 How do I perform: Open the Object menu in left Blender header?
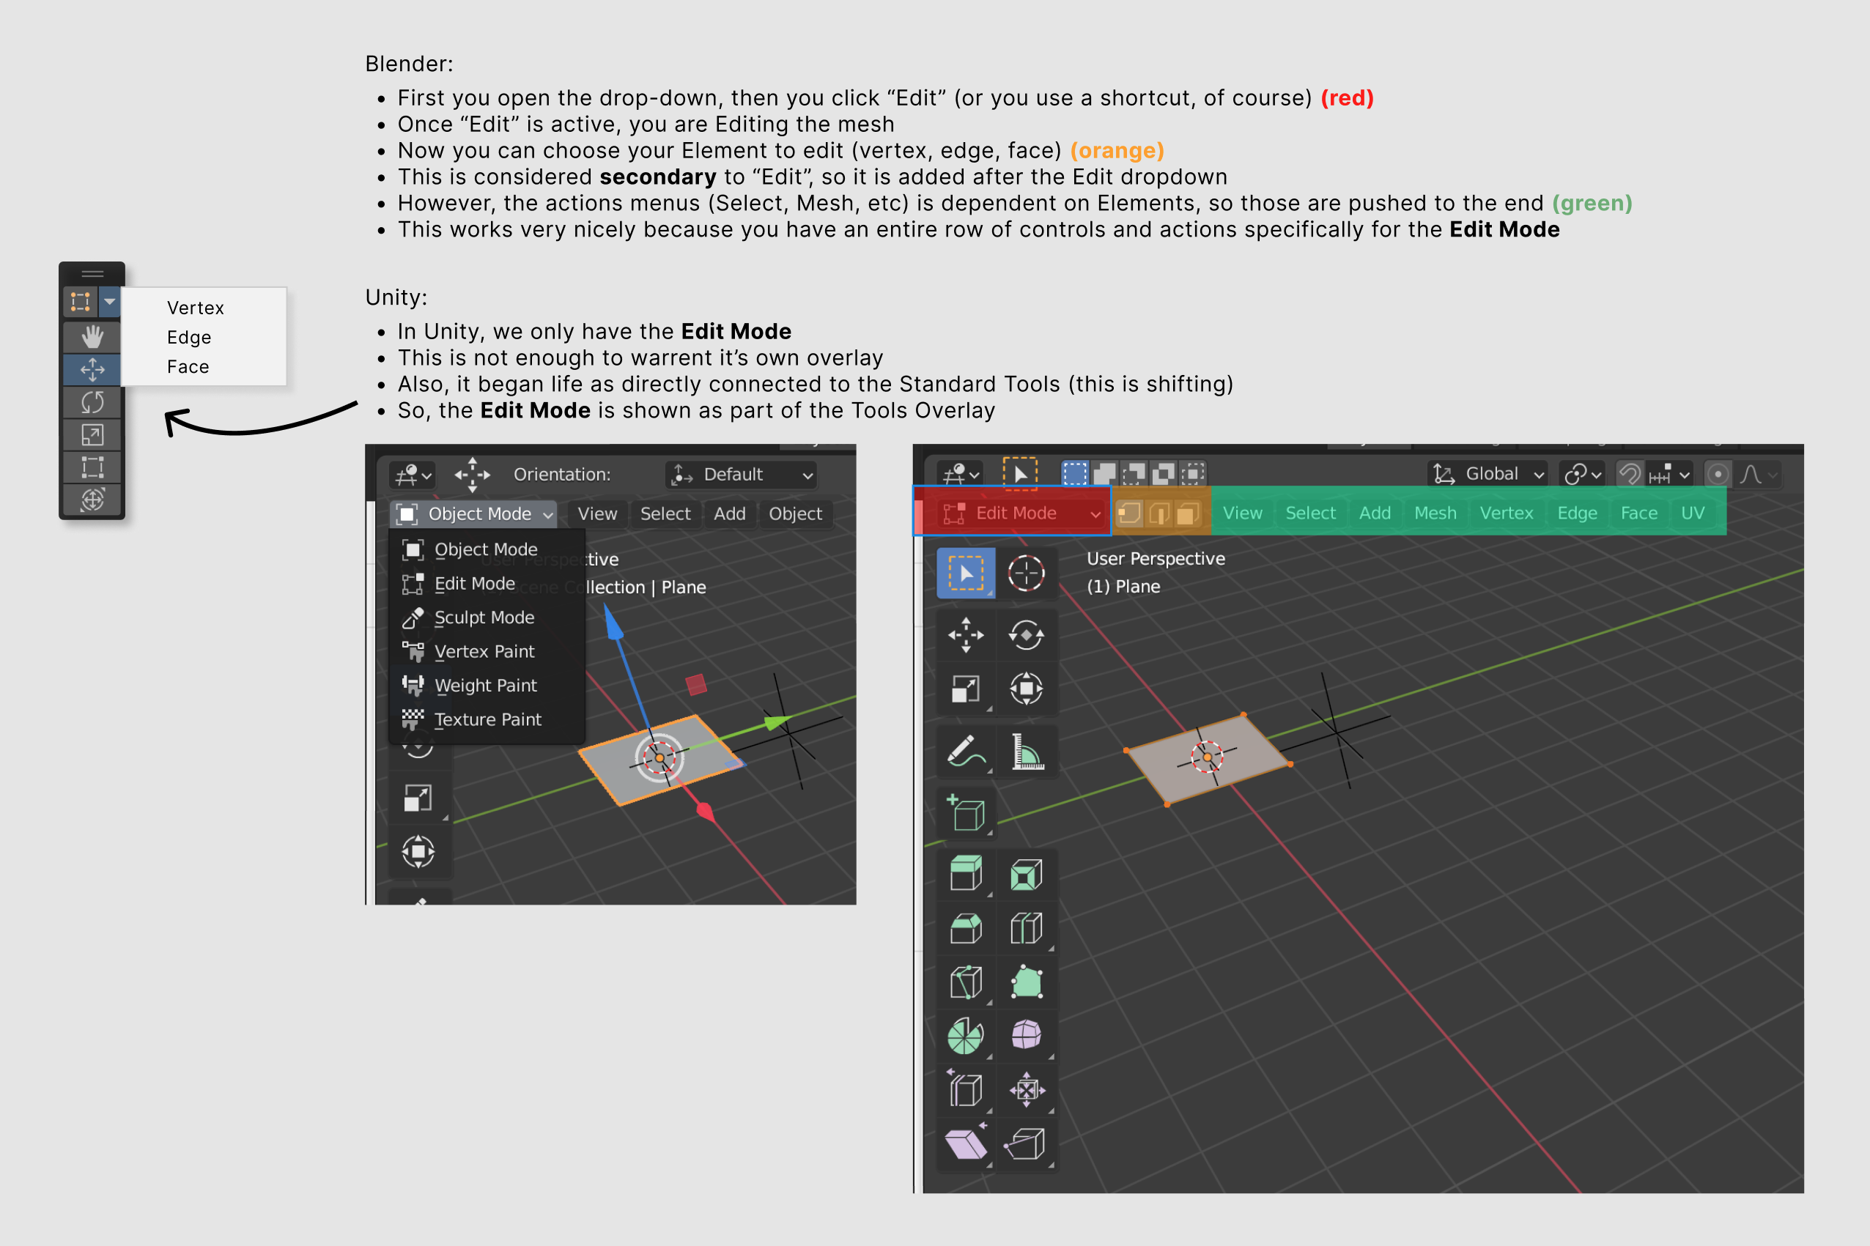click(x=795, y=514)
